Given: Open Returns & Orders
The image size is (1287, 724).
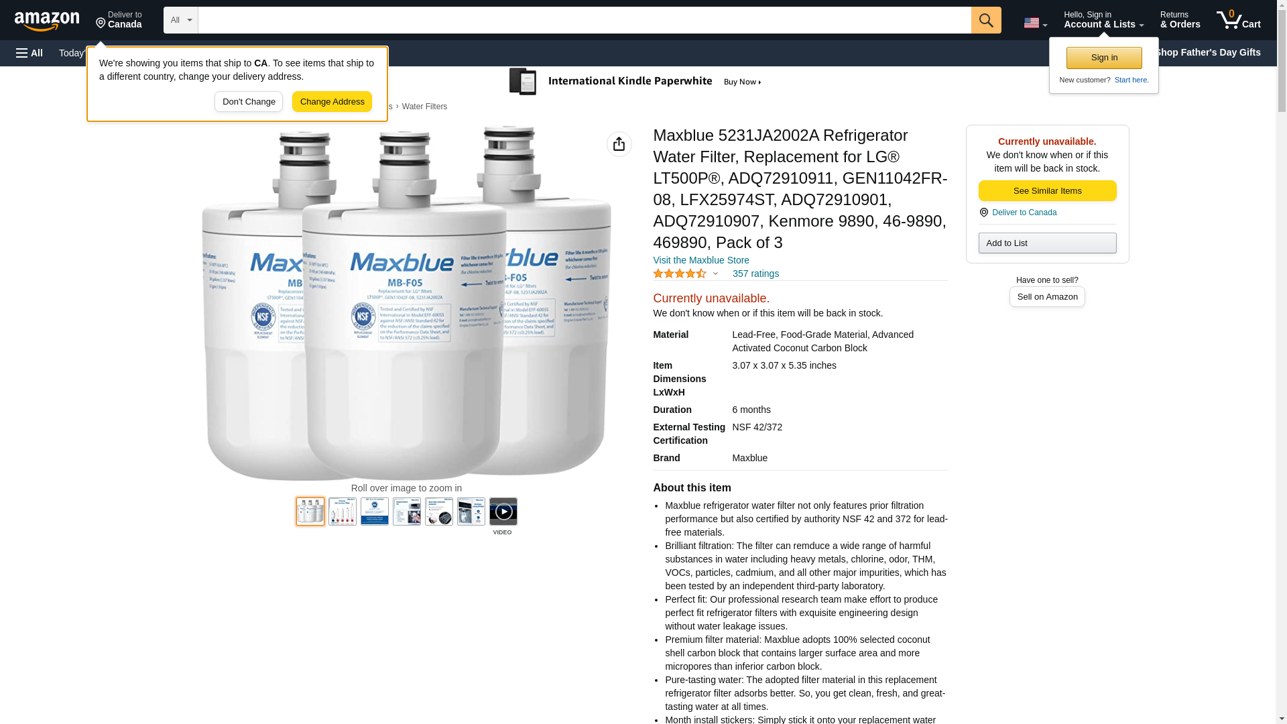Looking at the screenshot, I should tap(1180, 19).
